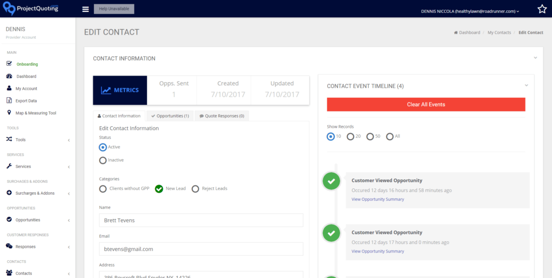Expand the Responses sidebar submenu arrow
Viewport: 552px width, 278px height.
click(69, 247)
